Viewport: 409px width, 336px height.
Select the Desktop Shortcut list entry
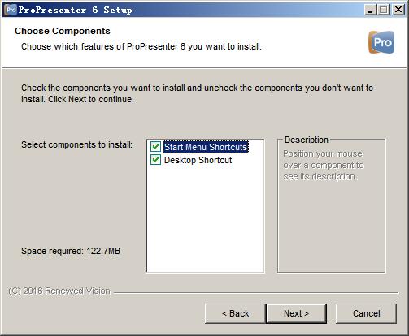coord(198,160)
